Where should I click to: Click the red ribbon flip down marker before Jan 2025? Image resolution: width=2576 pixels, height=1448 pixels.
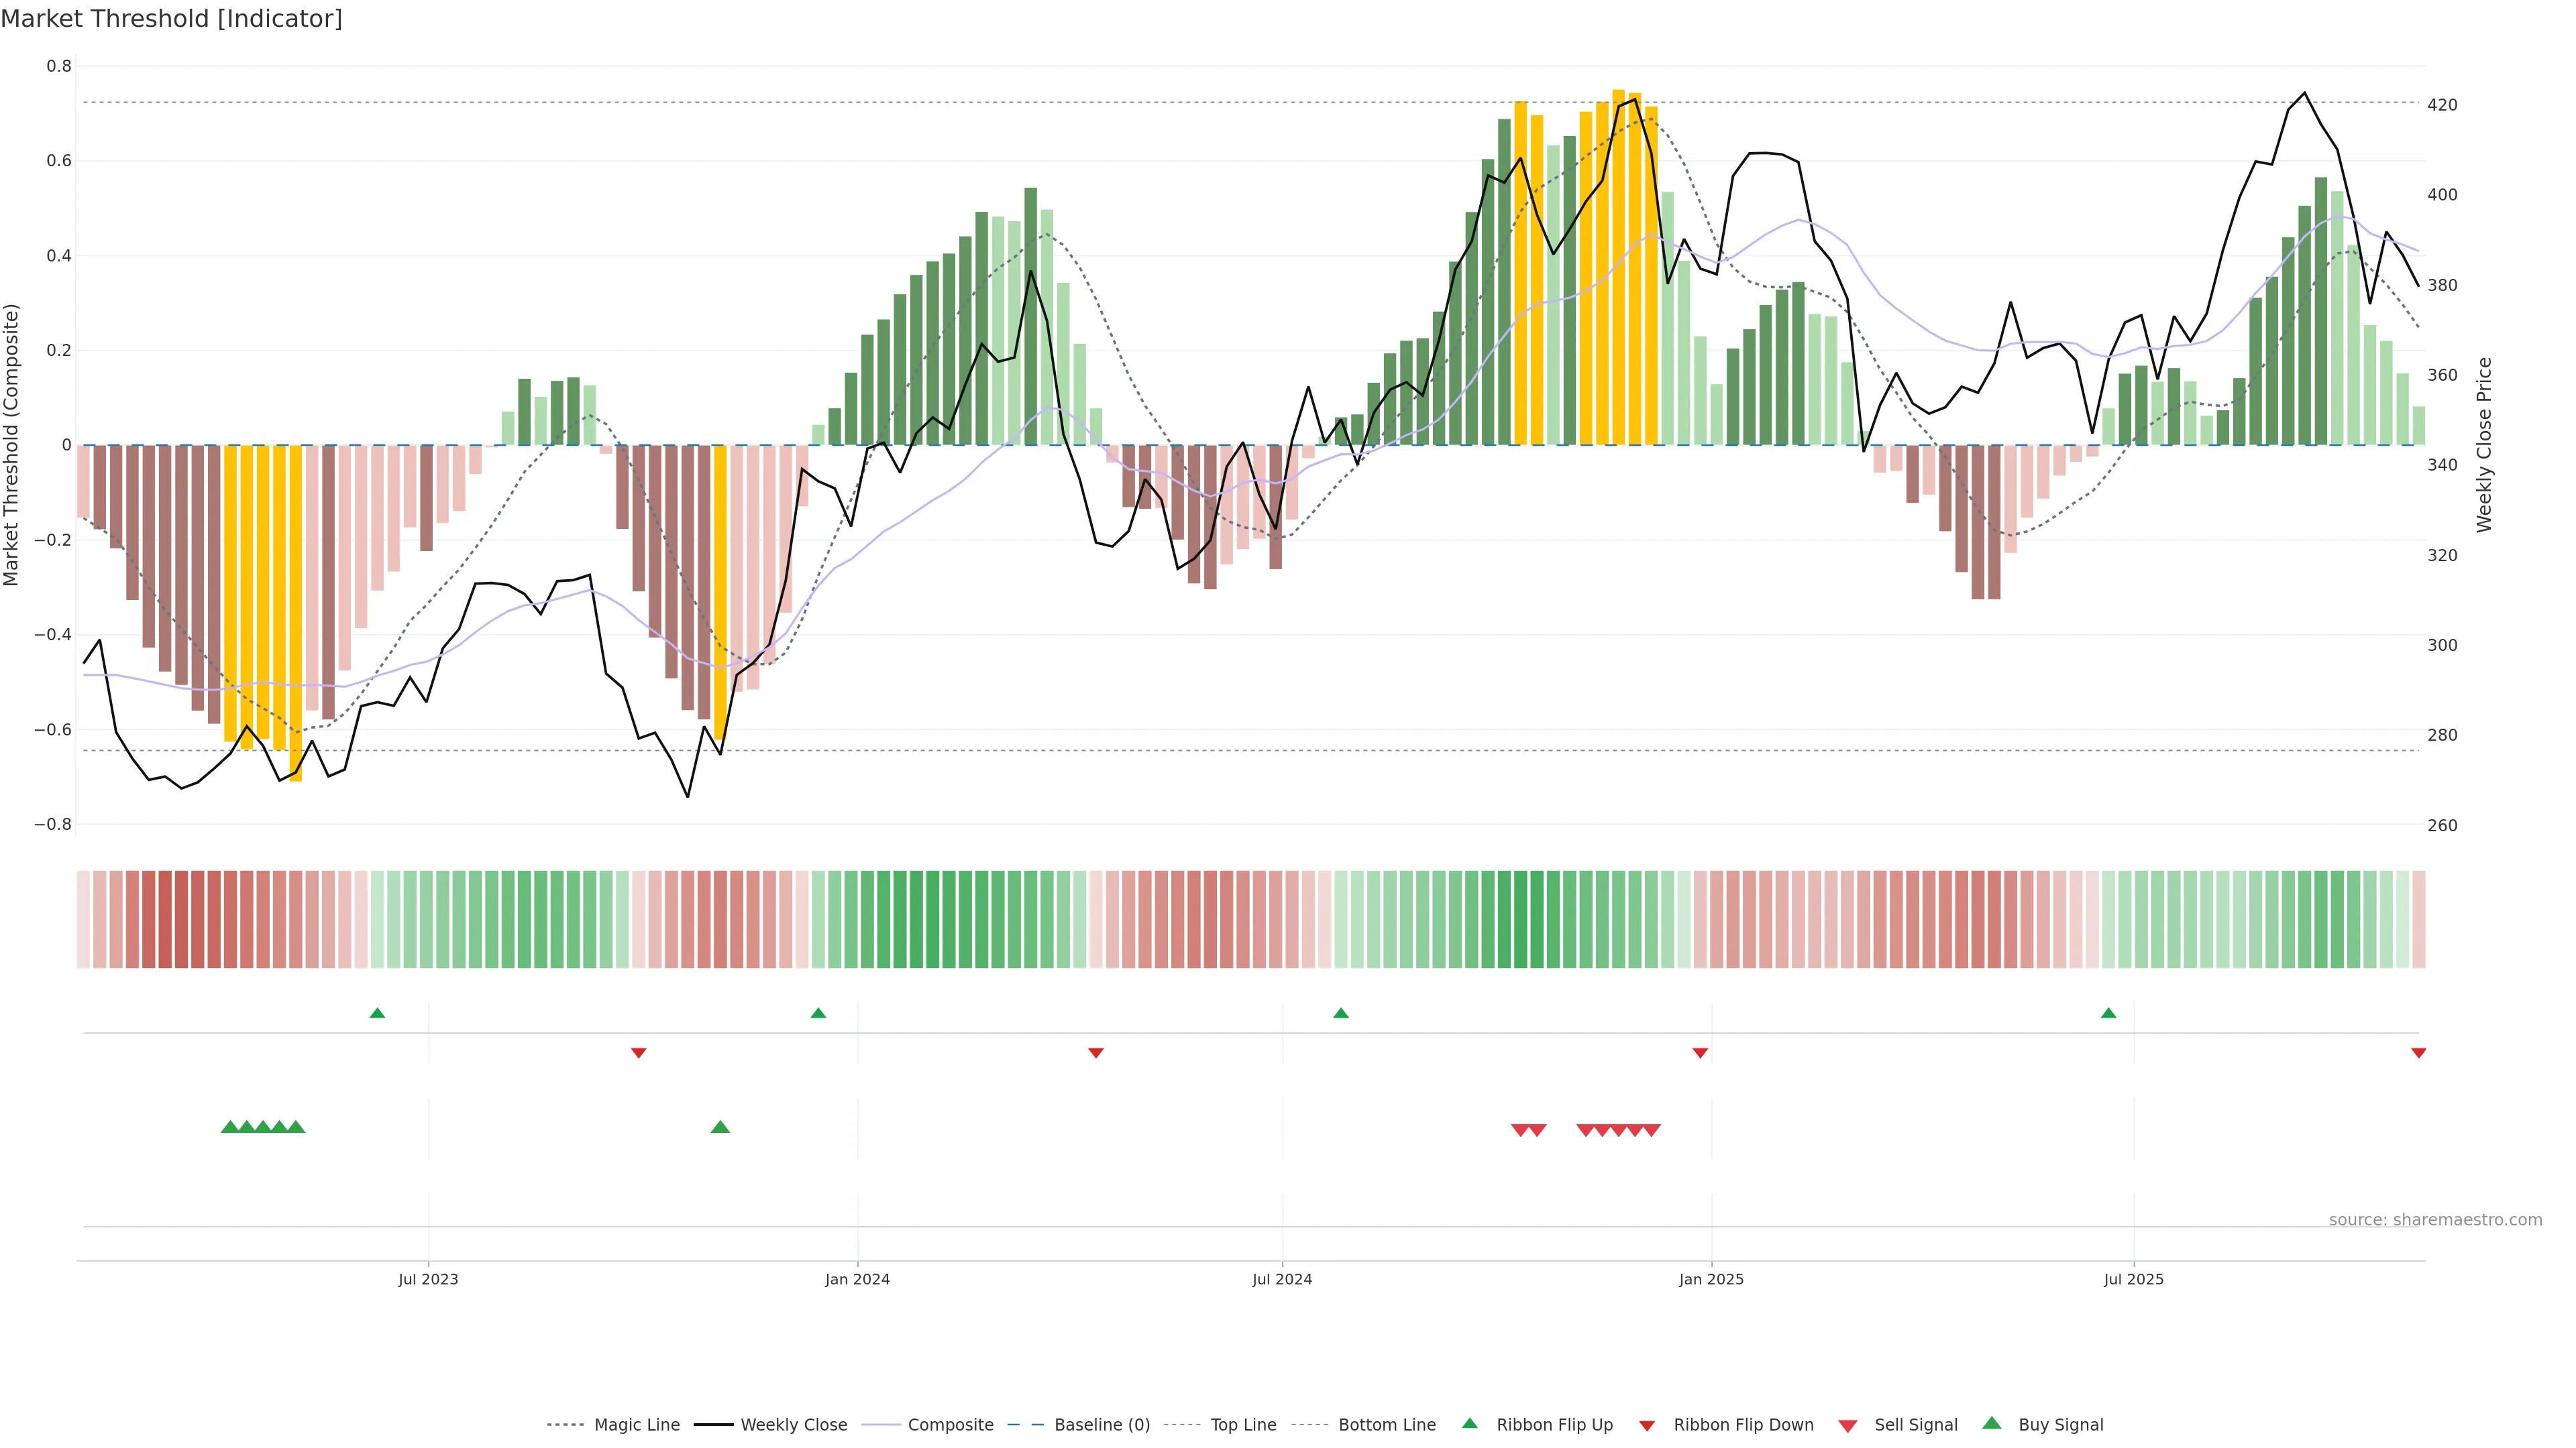pyautogui.click(x=1700, y=1053)
